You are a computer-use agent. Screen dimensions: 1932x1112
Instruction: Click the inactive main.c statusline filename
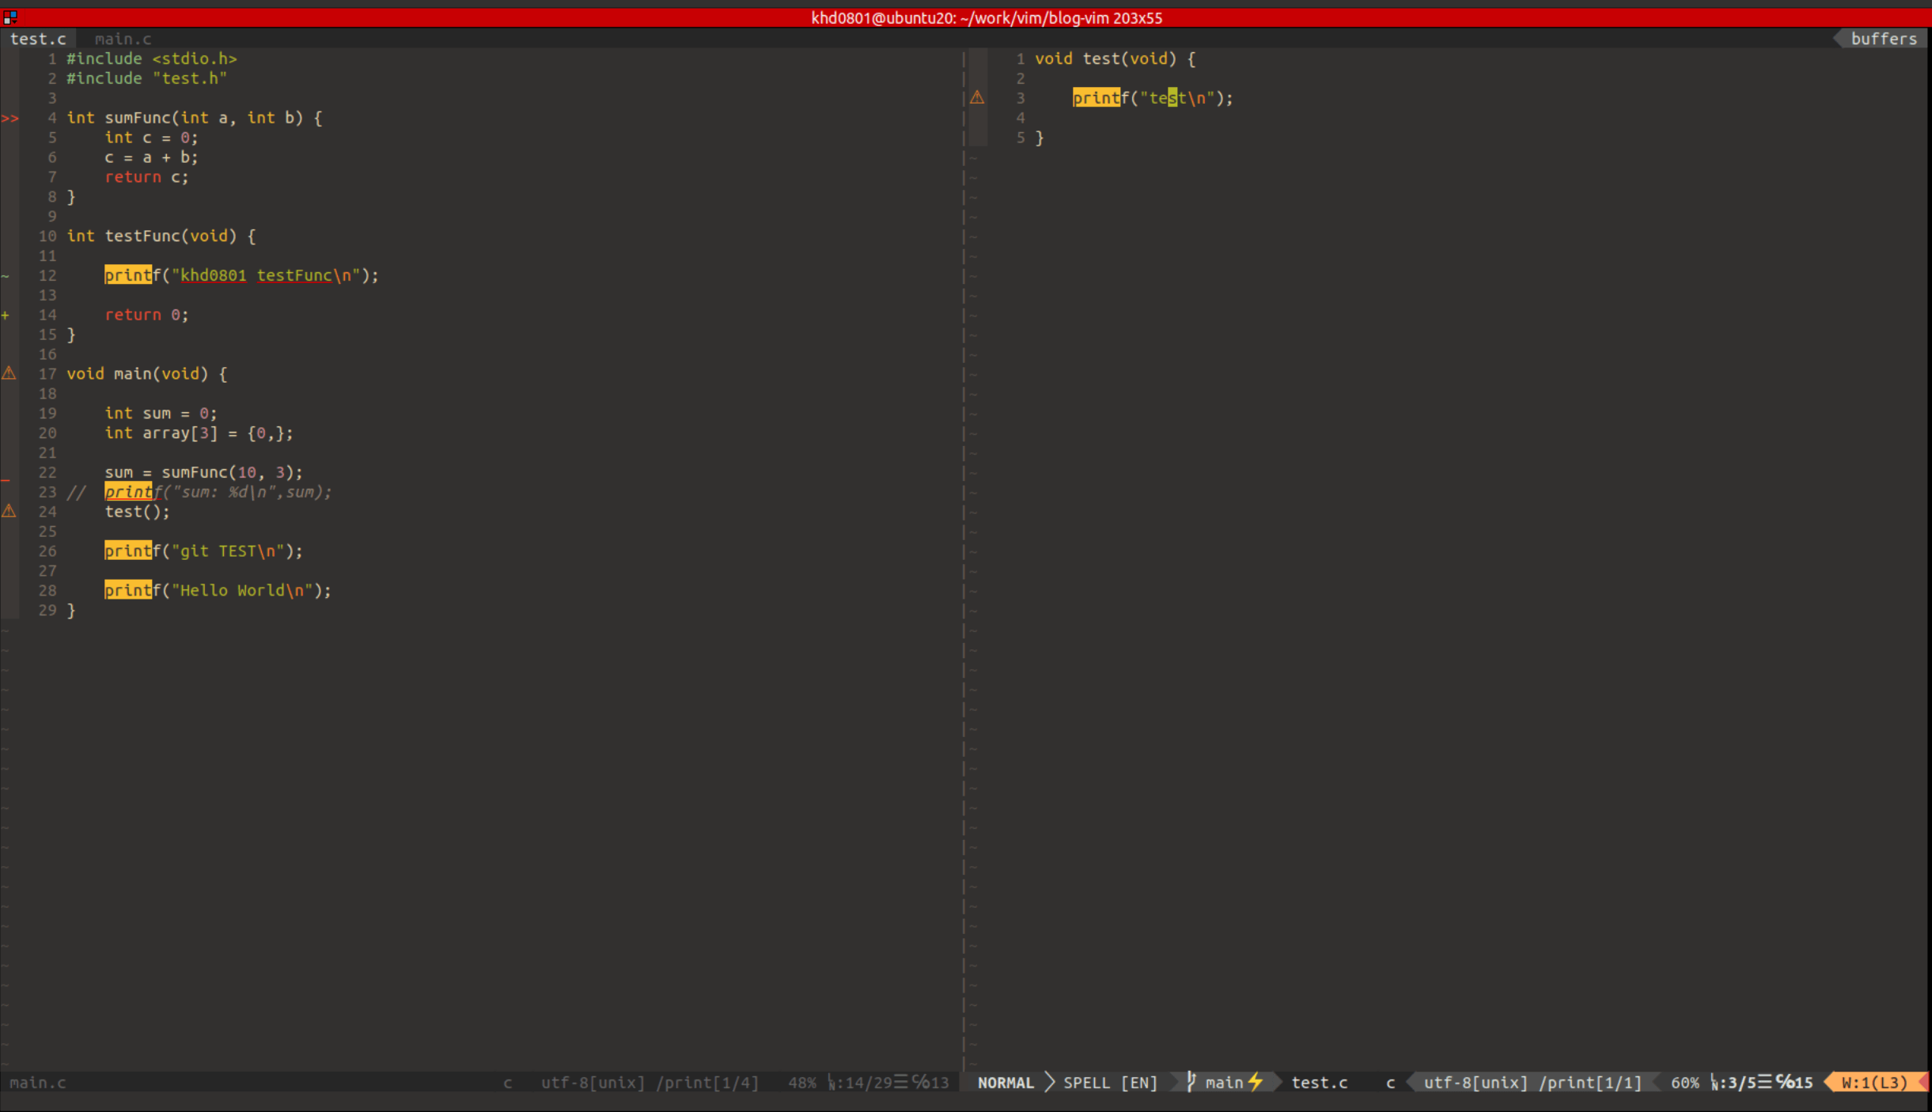pyautogui.click(x=38, y=1083)
